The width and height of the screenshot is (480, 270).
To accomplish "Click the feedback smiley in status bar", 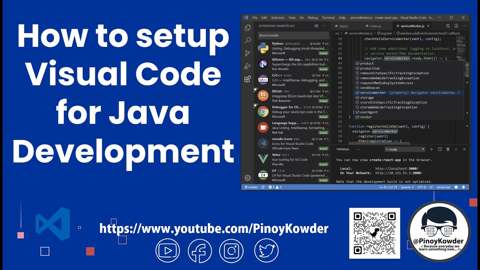I will pyautogui.click(x=456, y=187).
